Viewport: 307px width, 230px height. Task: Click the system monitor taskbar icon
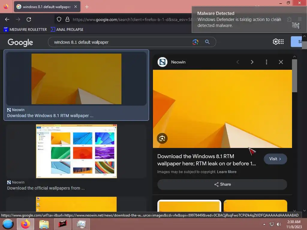[x=81, y=224]
